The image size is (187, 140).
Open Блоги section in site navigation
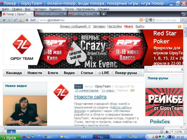pyautogui.click(x=53, y=73)
